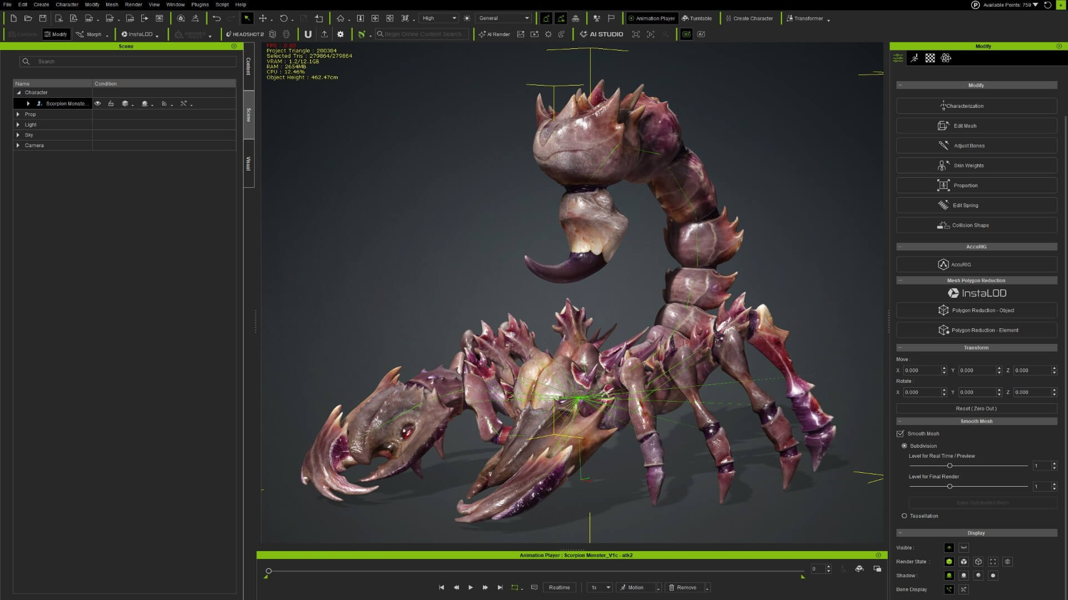
Task: Expand the Sky tree node
Action: point(18,135)
